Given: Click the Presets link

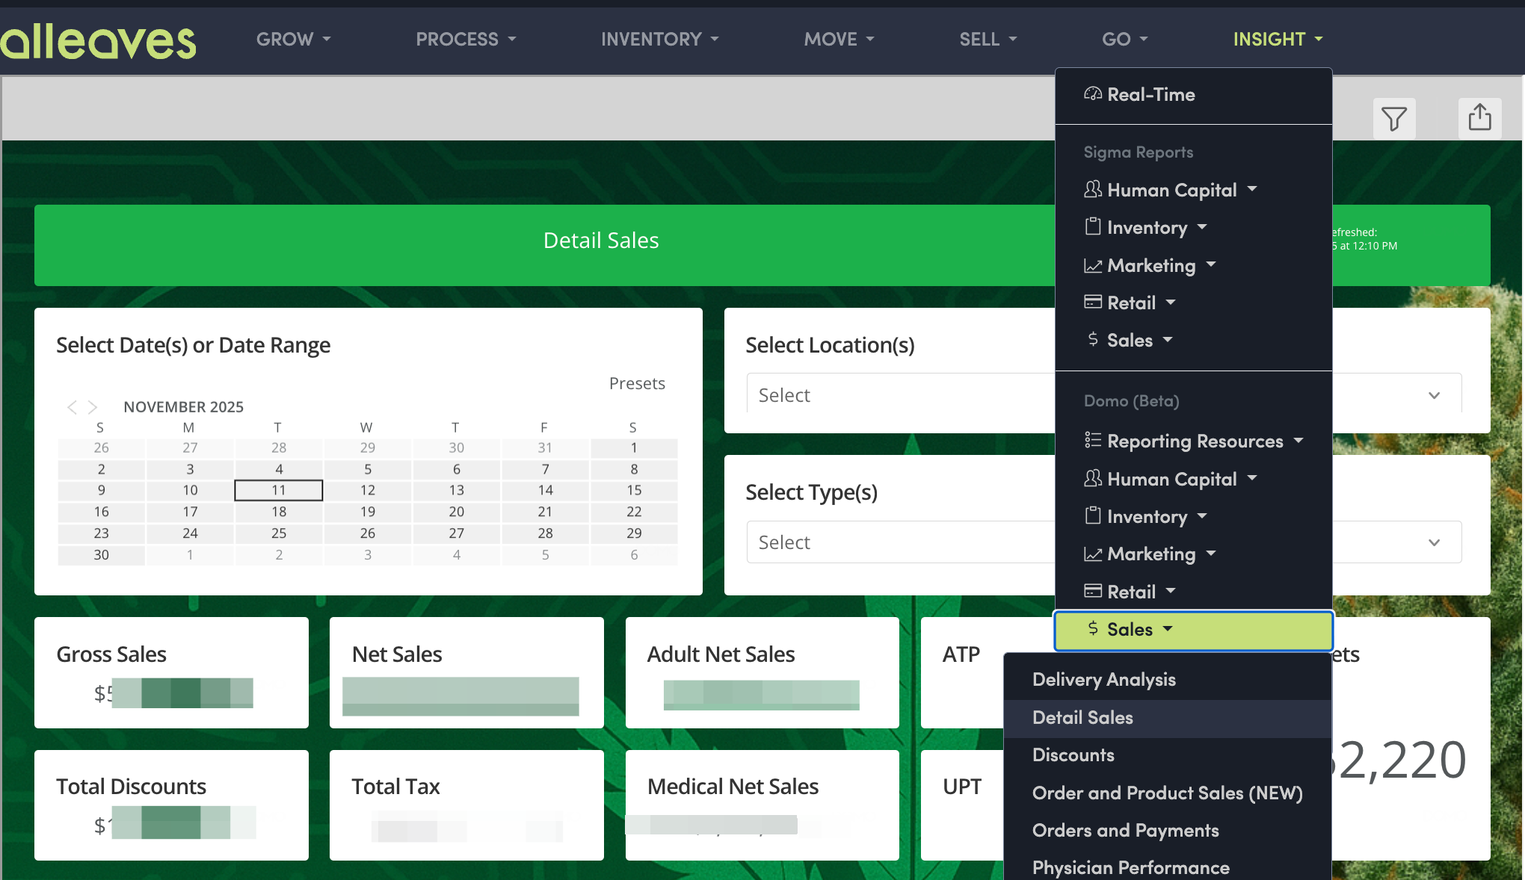Looking at the screenshot, I should coord(637,383).
